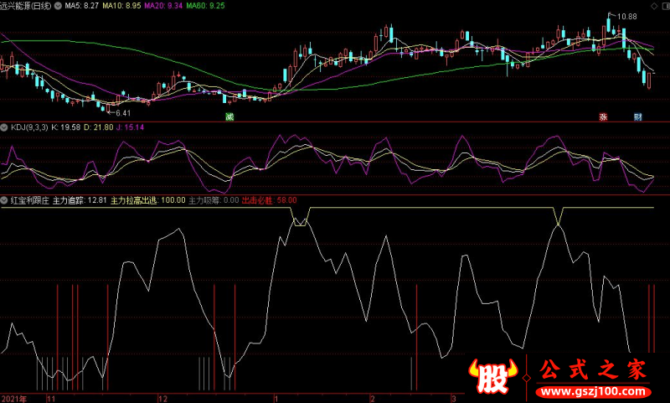Click the 红宝利跟庄 indicator name

point(29,200)
